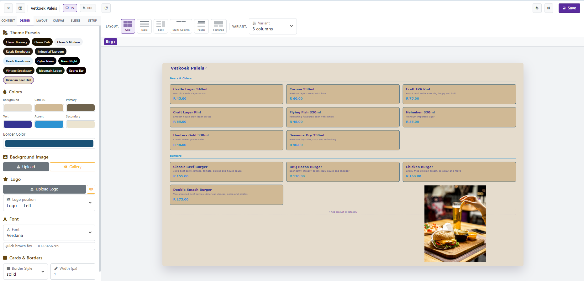584x281 pixels.
Task: Apply the Bavarian Beer Hall preset
Action: click(18, 80)
